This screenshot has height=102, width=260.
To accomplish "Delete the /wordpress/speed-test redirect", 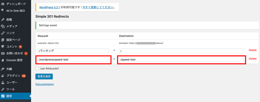I will pyautogui.click(x=253, y=59).
